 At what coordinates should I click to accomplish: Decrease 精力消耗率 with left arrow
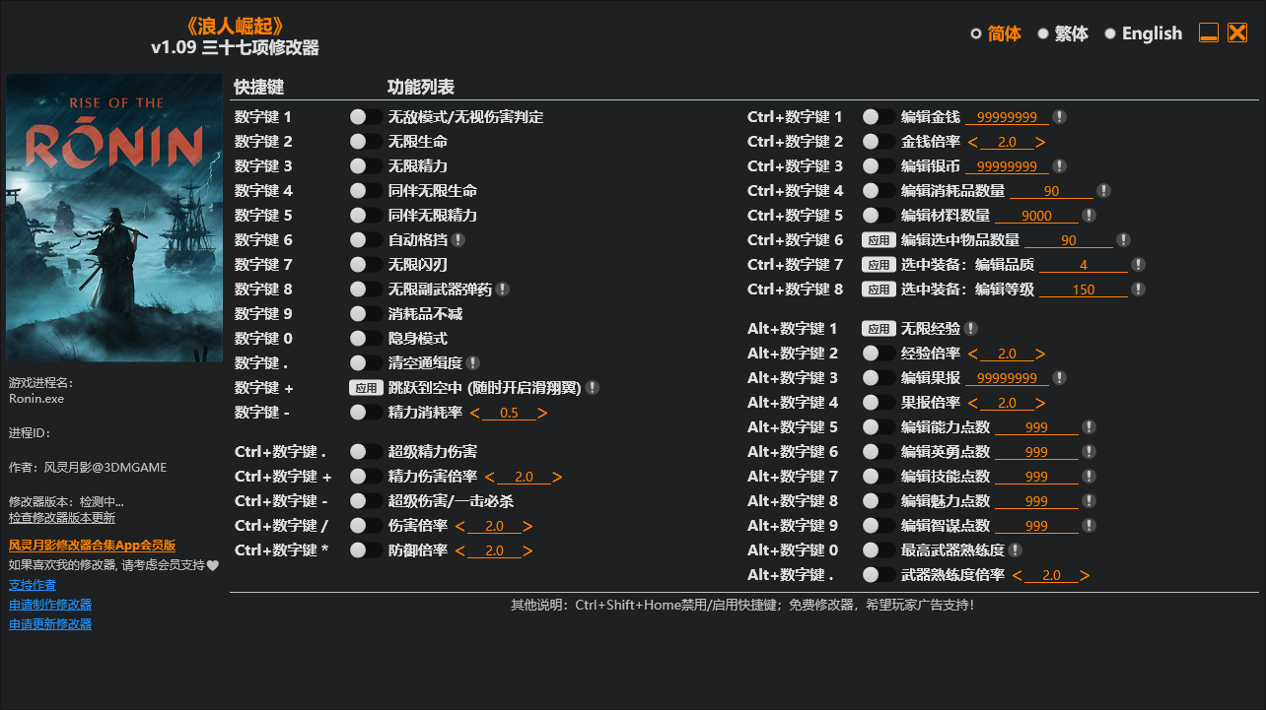coord(474,413)
